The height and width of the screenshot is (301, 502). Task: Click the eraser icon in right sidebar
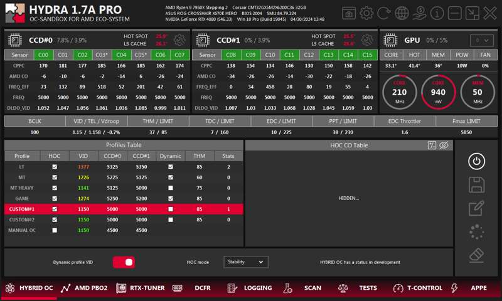coord(476,256)
